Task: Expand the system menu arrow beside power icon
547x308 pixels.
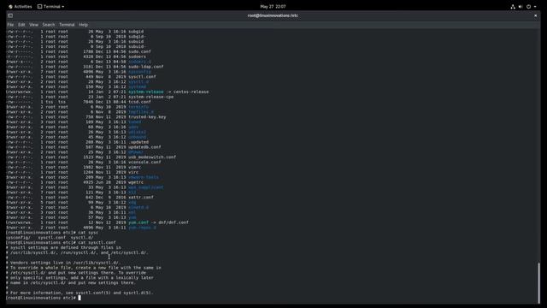Action: point(535,6)
